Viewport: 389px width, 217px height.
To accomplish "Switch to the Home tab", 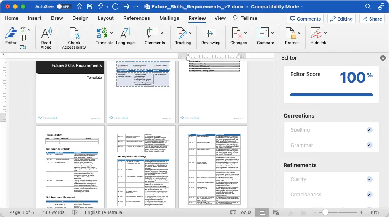I will coord(11,18).
